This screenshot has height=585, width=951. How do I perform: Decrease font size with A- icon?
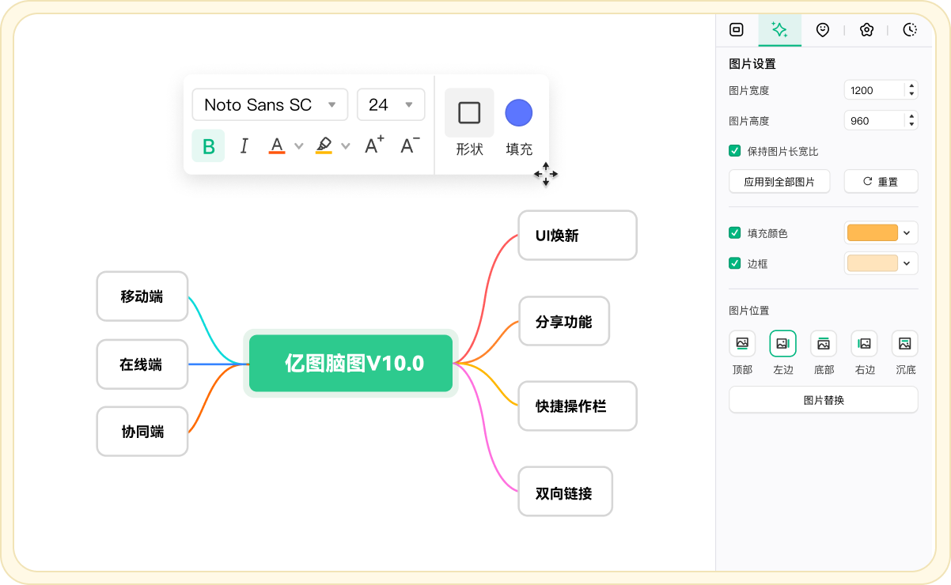pos(410,145)
